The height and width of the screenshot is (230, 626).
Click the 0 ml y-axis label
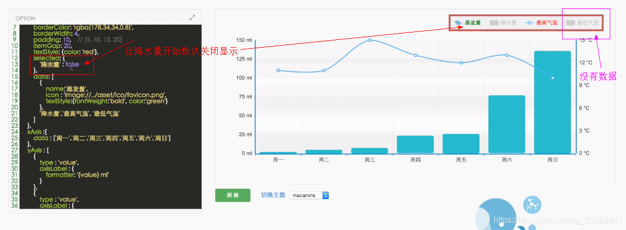247,154
